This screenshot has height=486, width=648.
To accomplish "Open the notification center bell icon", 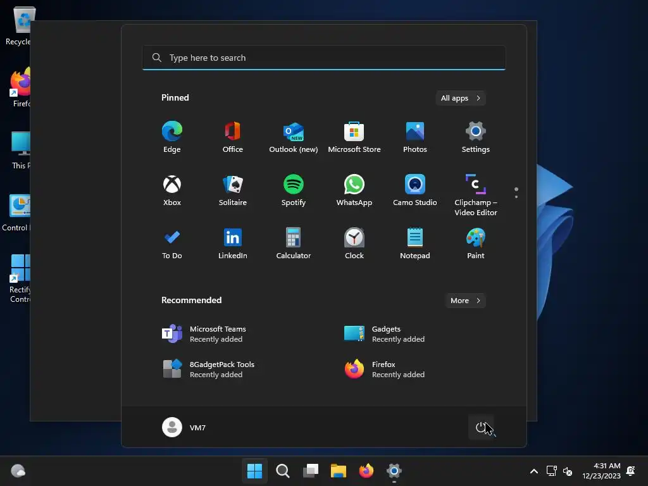I will point(631,471).
